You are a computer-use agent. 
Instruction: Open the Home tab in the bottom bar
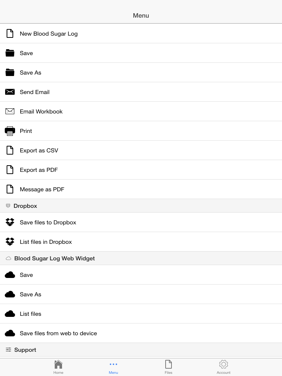pyautogui.click(x=58, y=367)
